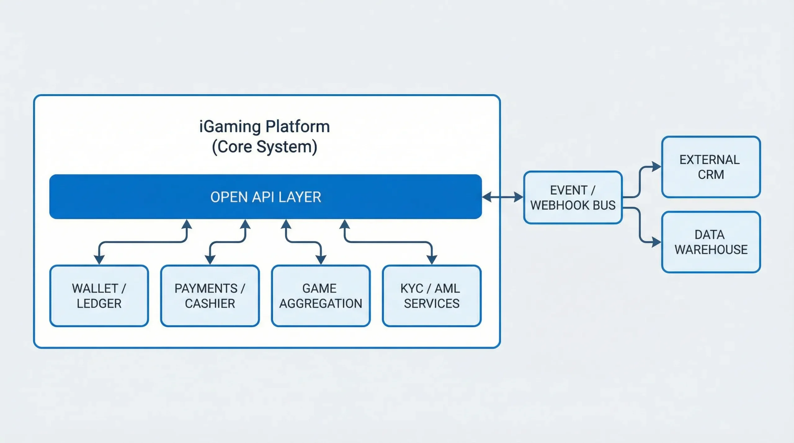Click the OPEN API LAYER bar
The height and width of the screenshot is (443, 794).
coord(265,197)
